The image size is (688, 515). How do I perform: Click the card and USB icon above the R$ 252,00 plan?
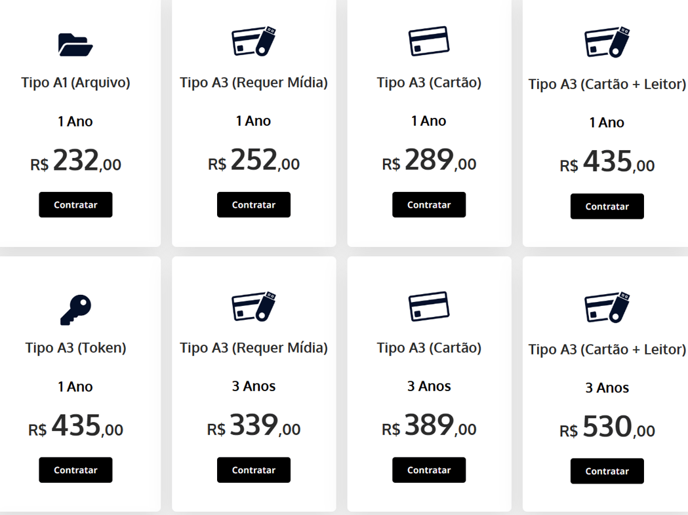[x=254, y=41]
